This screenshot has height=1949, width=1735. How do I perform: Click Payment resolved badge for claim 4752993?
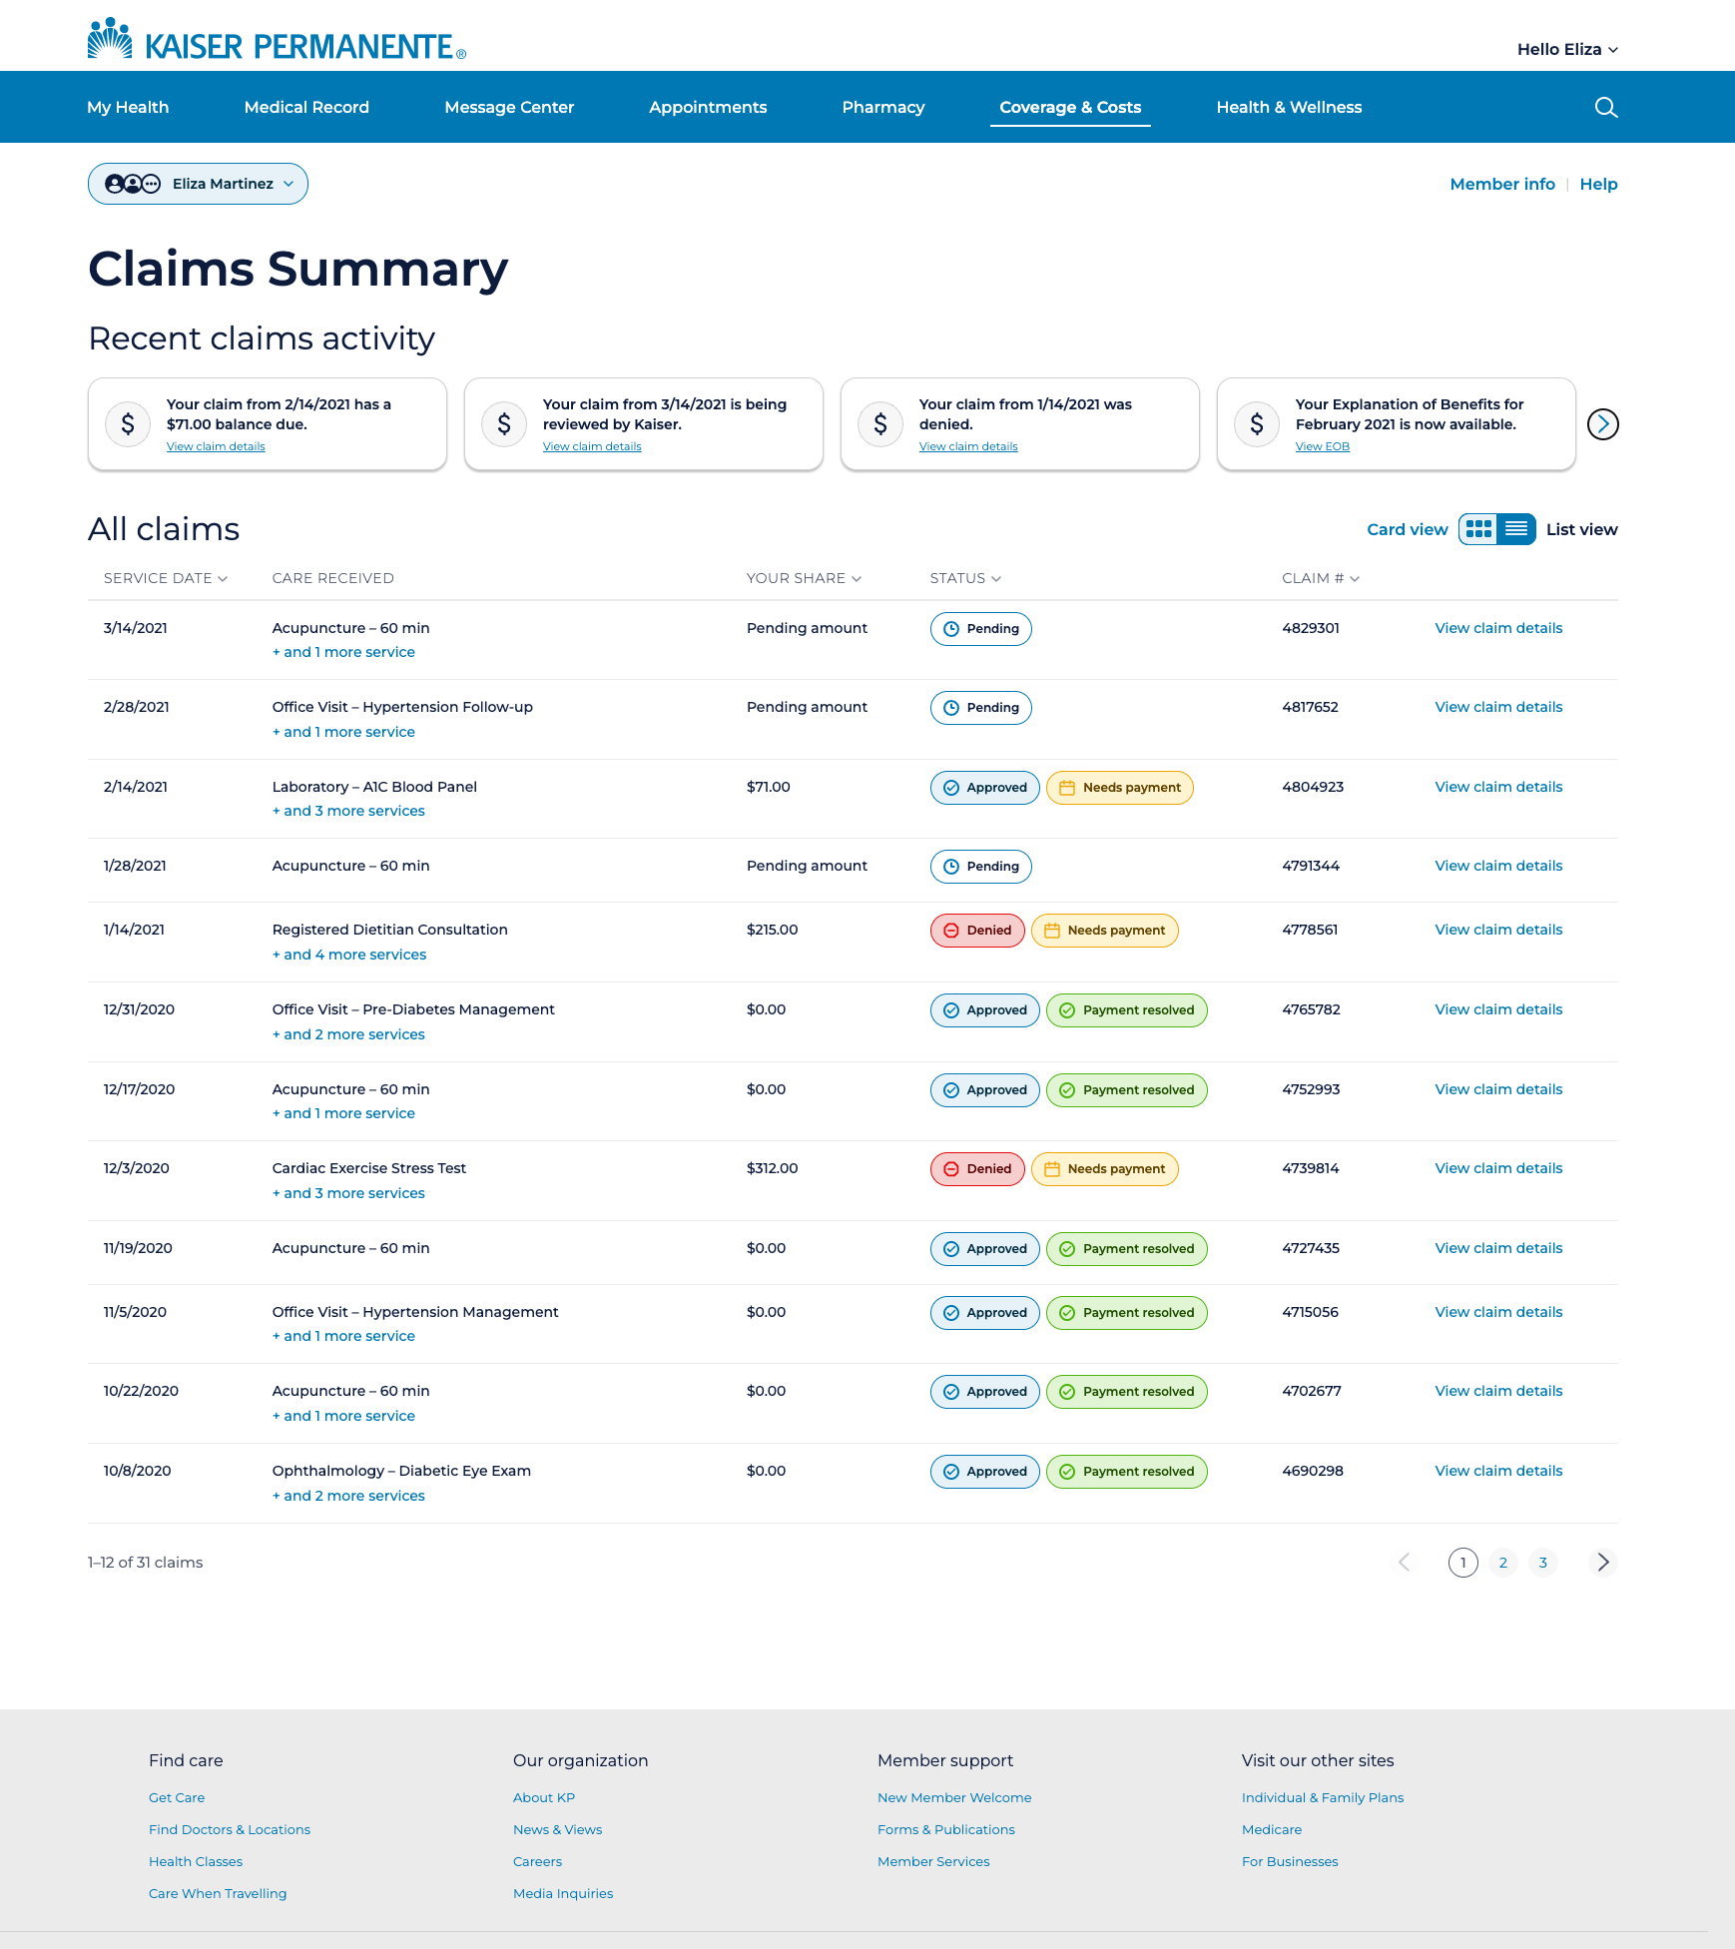[x=1126, y=1090]
